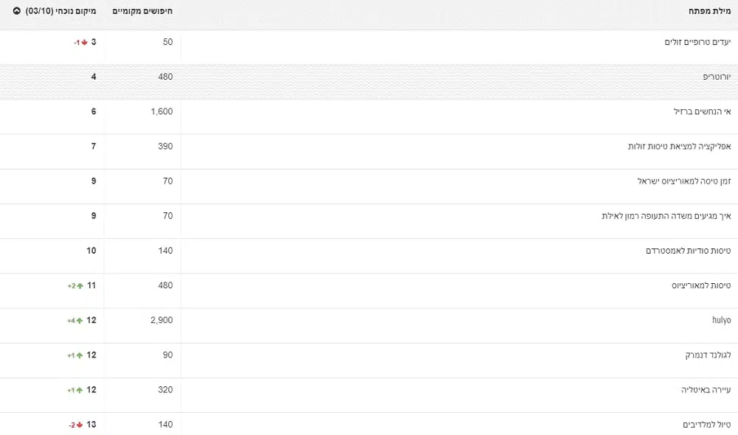738x435 pixels.
Task: Sort by the מיקום נוכחי (03/10) column header
Action: pos(61,11)
